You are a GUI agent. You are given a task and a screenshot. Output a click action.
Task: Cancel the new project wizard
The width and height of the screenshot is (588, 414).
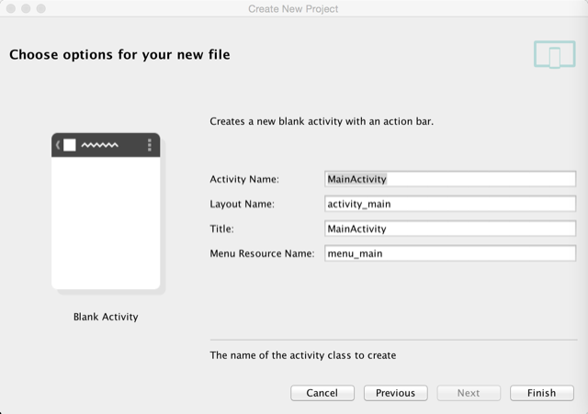point(322,393)
